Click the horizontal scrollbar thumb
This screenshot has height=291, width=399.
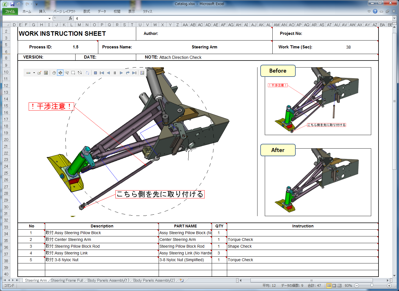pyautogui.click(x=311, y=280)
